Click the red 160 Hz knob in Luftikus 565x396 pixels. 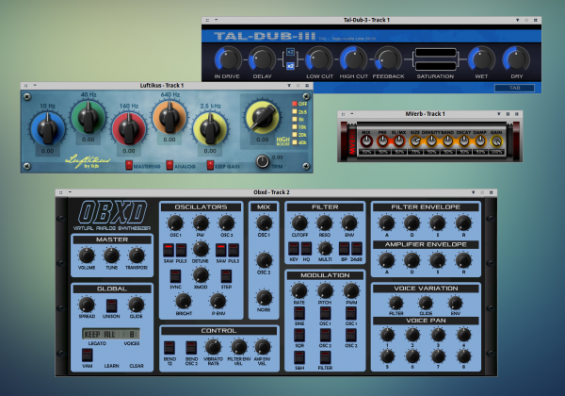[129, 128]
